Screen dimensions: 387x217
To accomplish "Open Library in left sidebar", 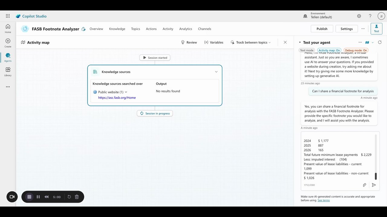I will coord(8,72).
